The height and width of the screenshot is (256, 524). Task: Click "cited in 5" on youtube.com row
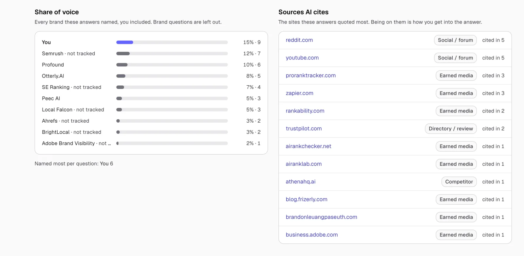[x=493, y=58]
